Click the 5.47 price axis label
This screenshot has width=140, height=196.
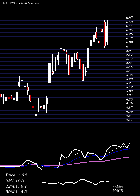click(x=129, y=71)
